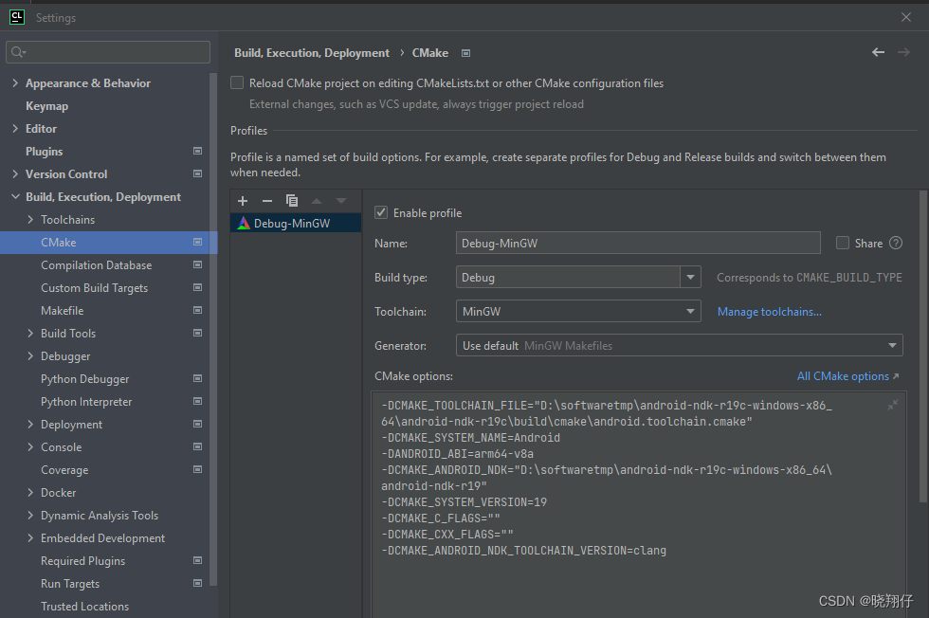Select Compilation Database in the sidebar
The height and width of the screenshot is (618, 929).
[x=96, y=264]
